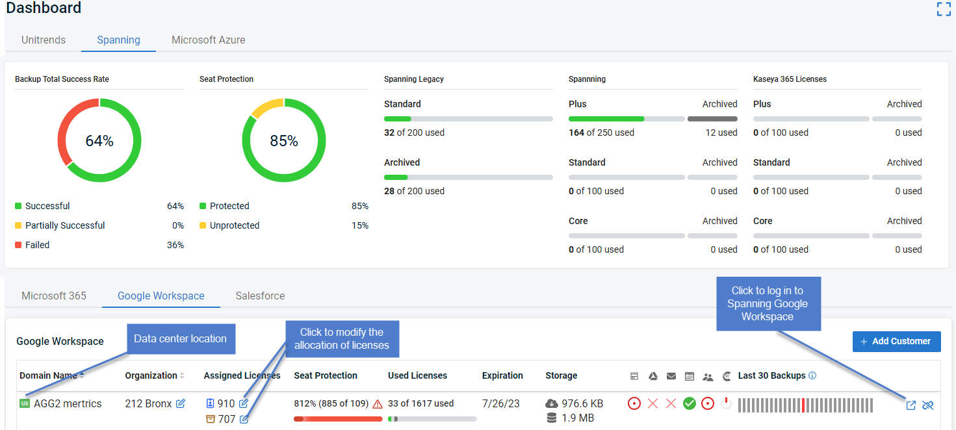Click the Protected legend label
The width and height of the screenshot is (956, 430).
pyautogui.click(x=229, y=206)
